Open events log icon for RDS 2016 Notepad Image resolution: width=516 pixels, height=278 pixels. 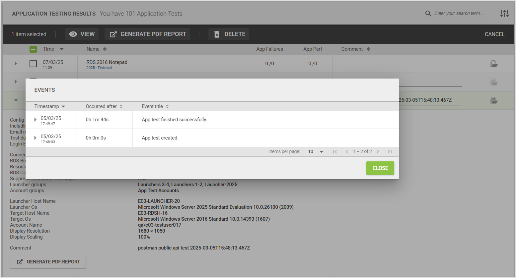[x=494, y=64]
